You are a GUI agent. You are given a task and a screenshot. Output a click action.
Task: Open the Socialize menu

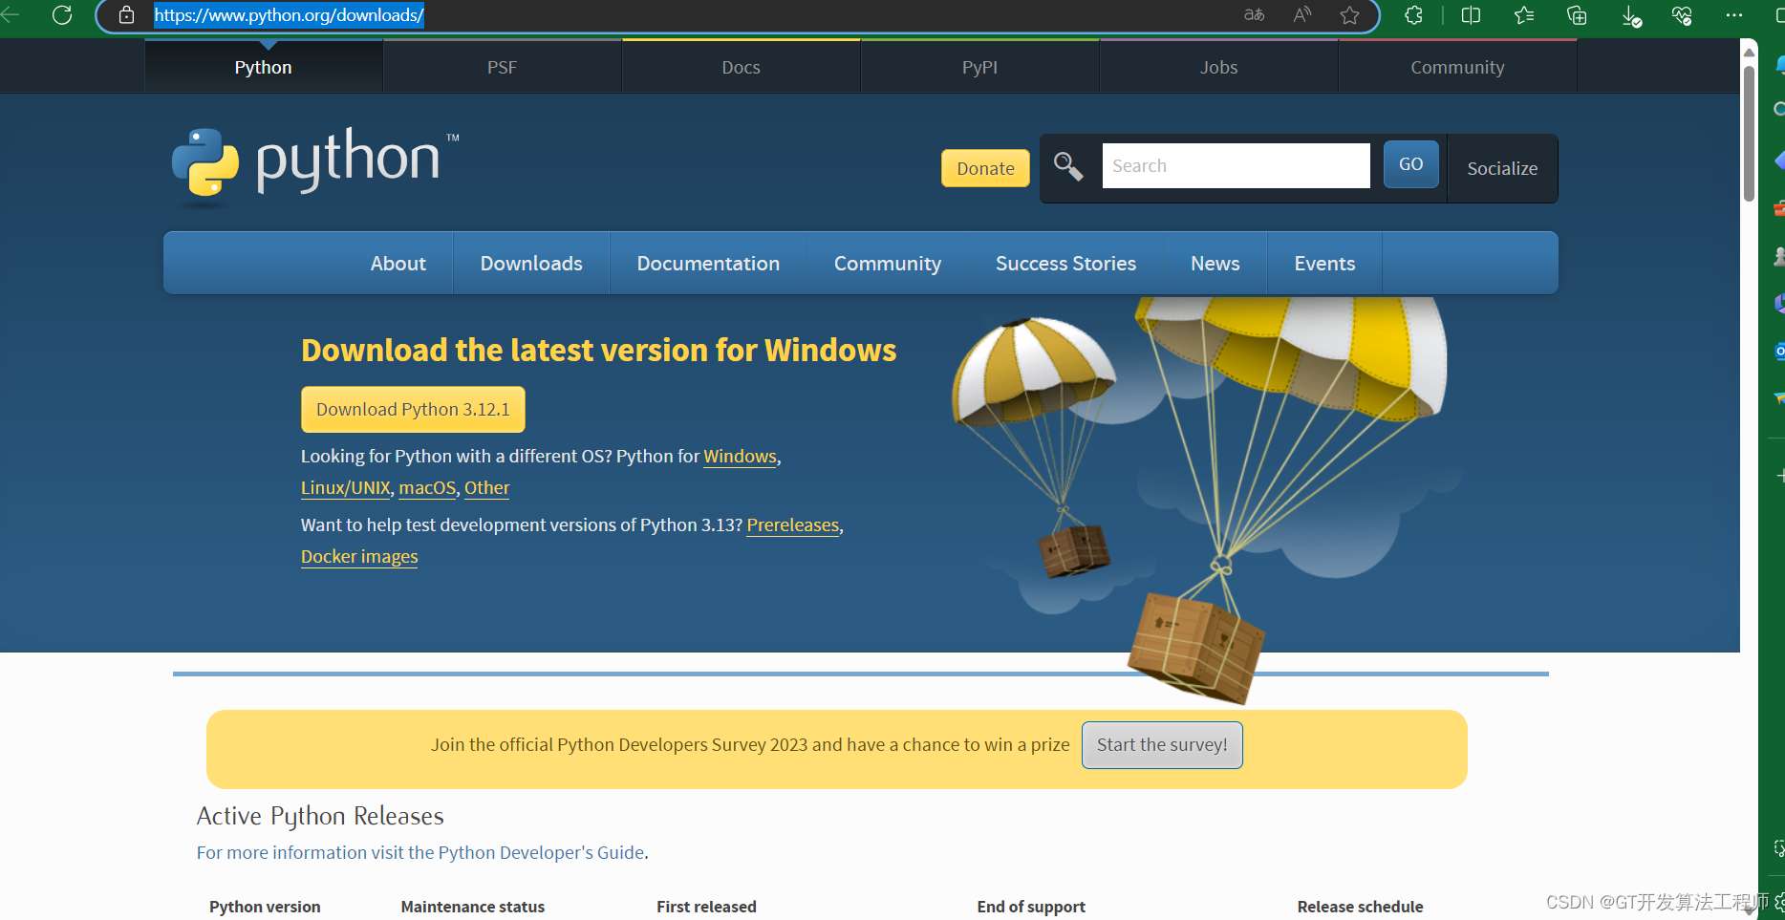pyautogui.click(x=1502, y=168)
